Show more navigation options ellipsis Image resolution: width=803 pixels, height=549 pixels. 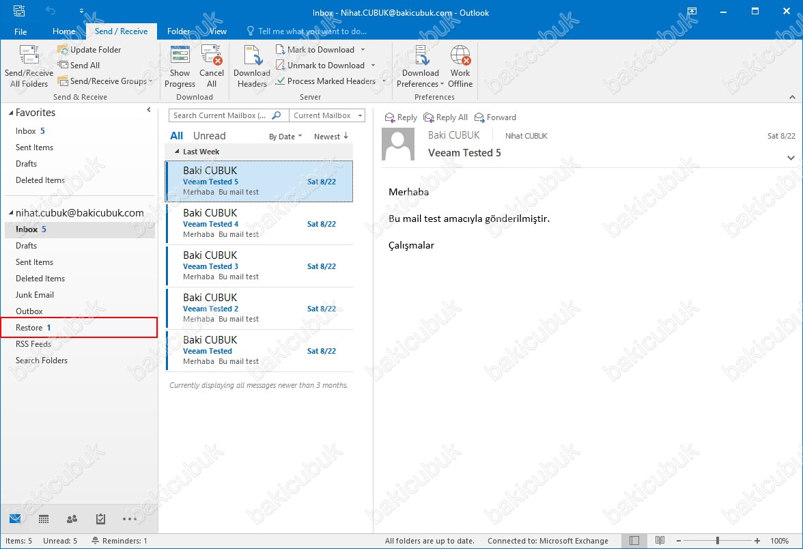pyautogui.click(x=130, y=519)
